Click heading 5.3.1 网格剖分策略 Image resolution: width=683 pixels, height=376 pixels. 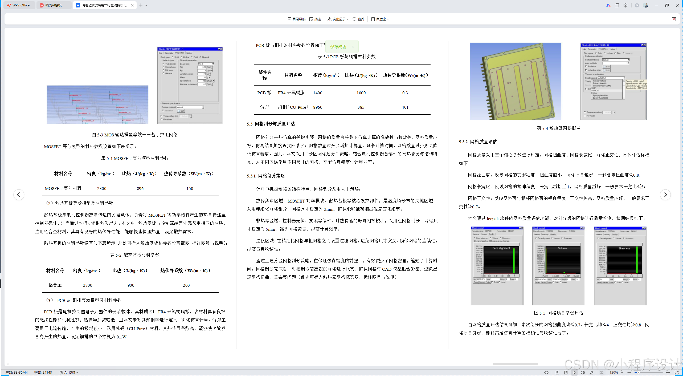[x=266, y=176]
